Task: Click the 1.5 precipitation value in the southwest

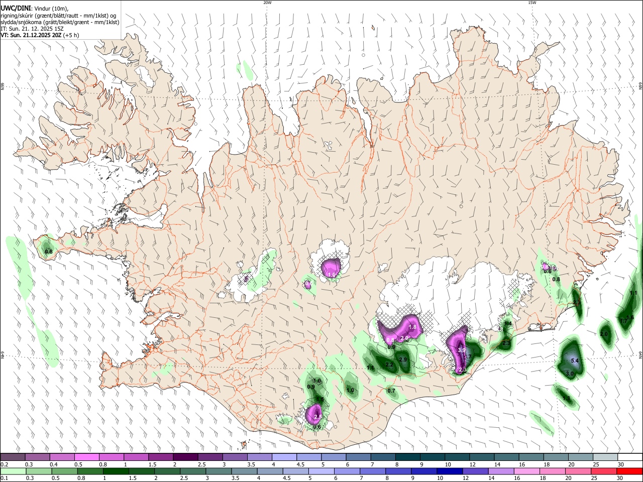Action: pos(320,400)
